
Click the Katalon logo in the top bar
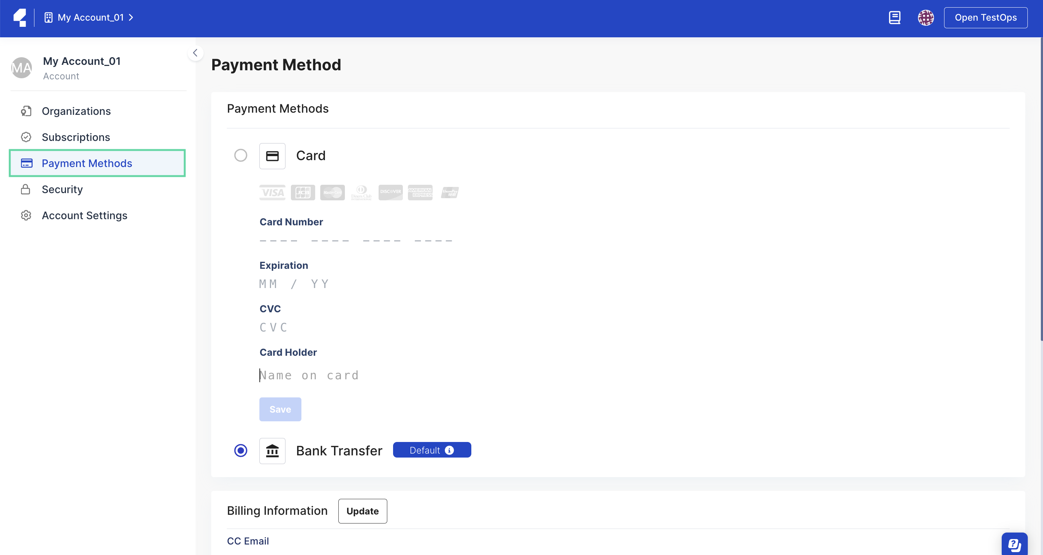coord(20,17)
